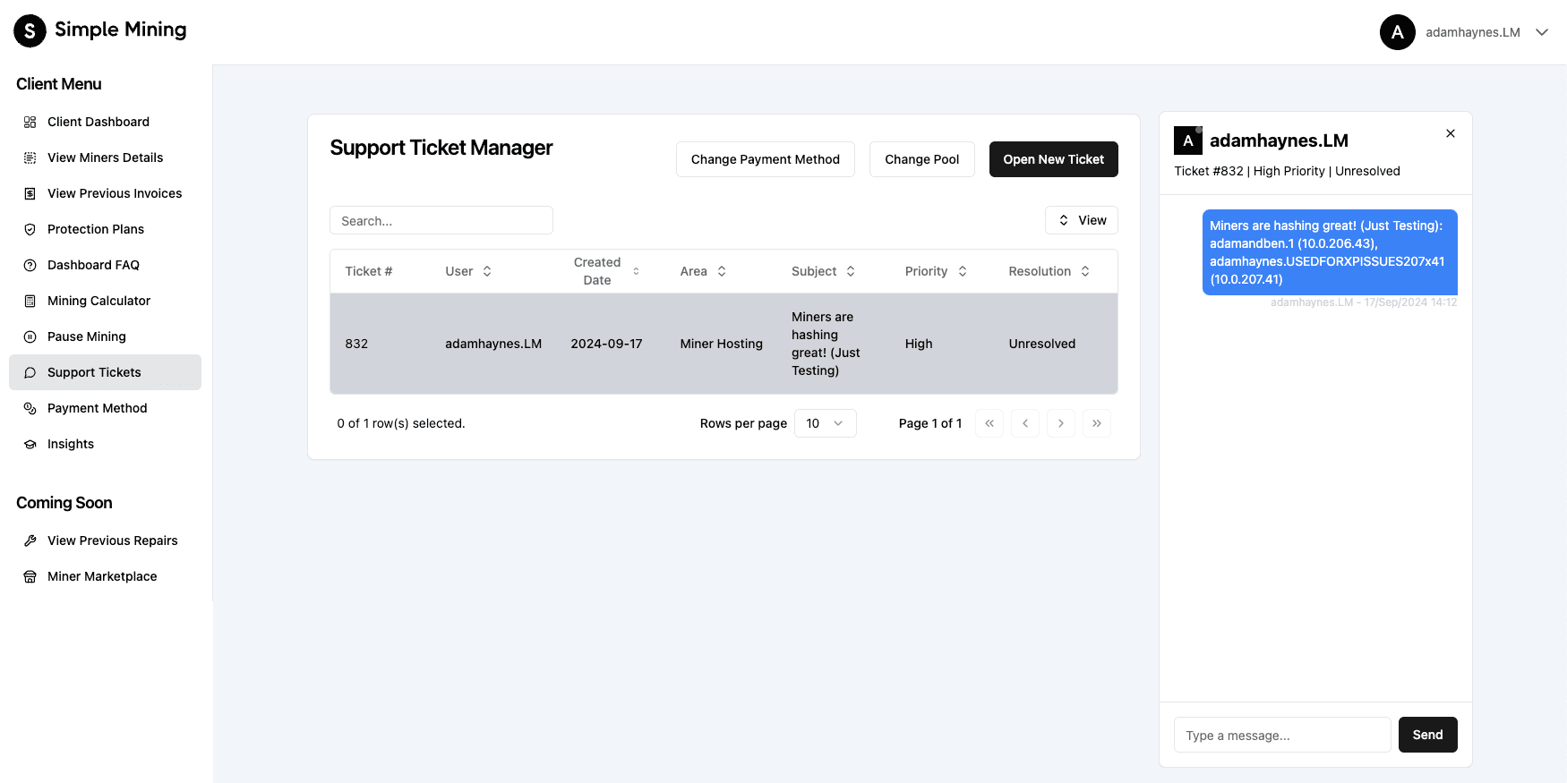Sort tickets by User column
Image resolution: width=1567 pixels, height=783 pixels.
tap(468, 271)
